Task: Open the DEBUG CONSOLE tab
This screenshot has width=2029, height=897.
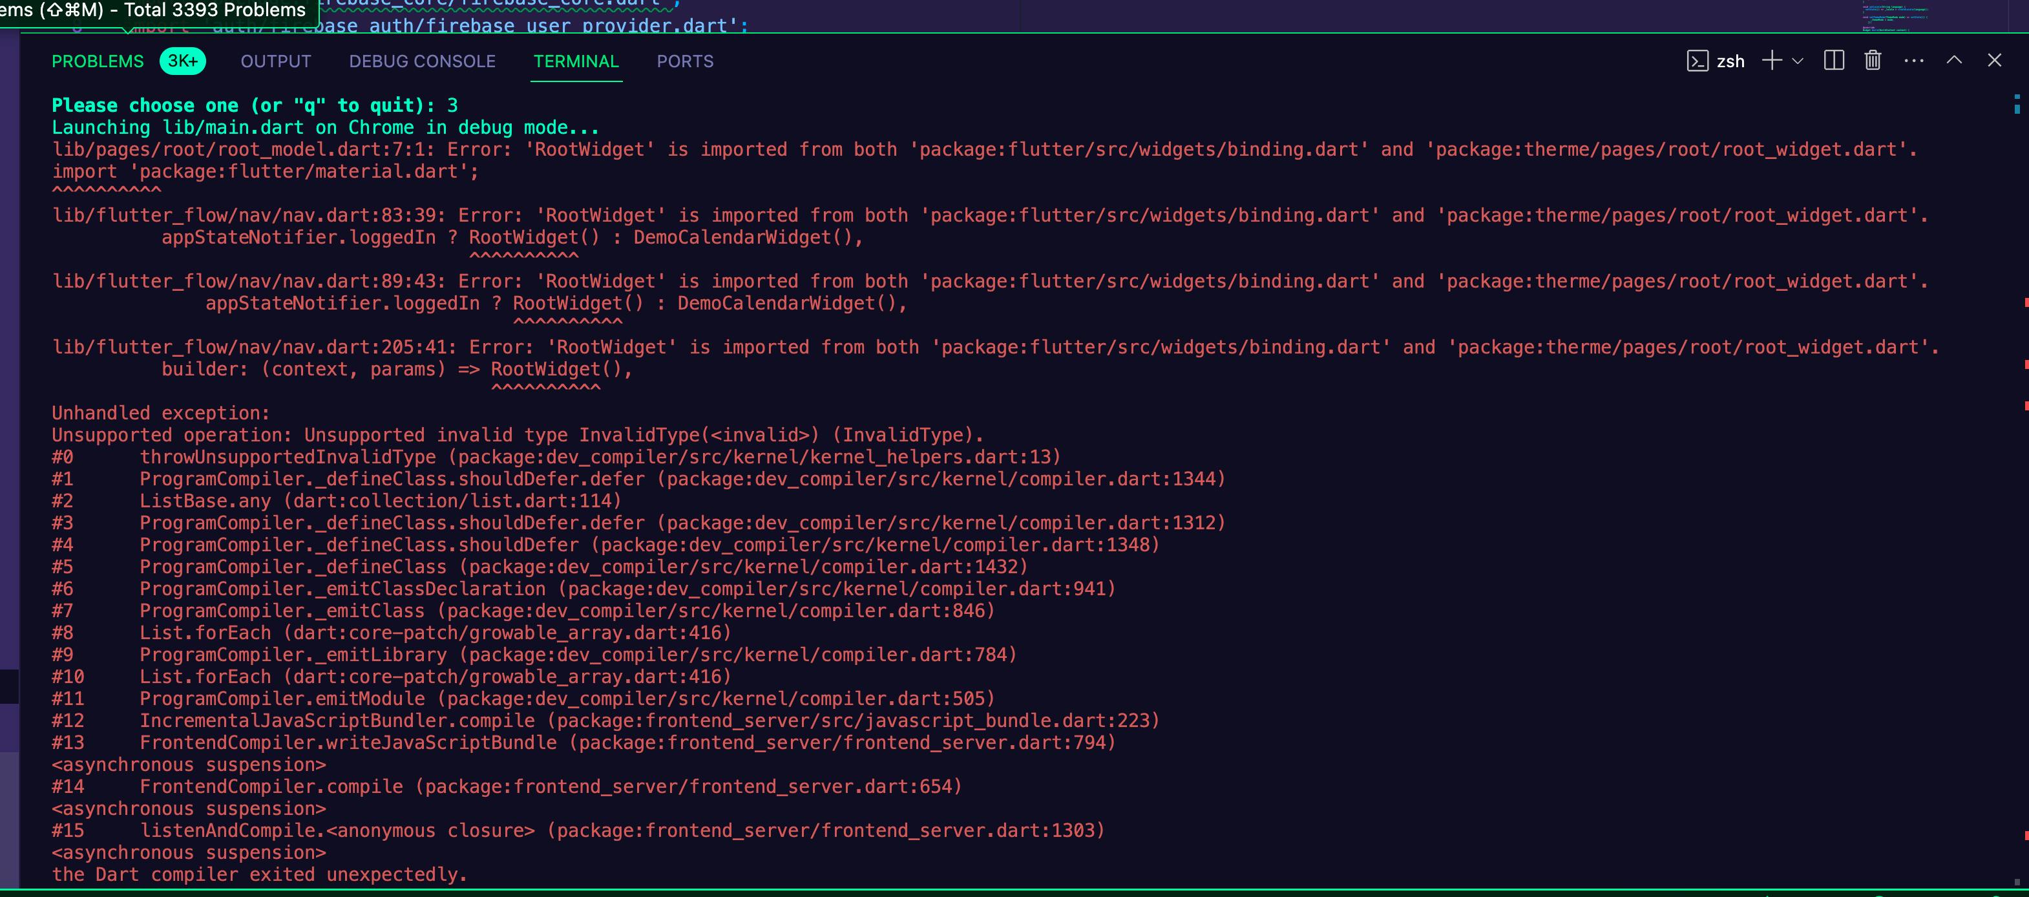Action: pos(422,61)
